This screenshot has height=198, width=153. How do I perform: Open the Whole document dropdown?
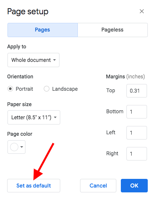click(33, 60)
